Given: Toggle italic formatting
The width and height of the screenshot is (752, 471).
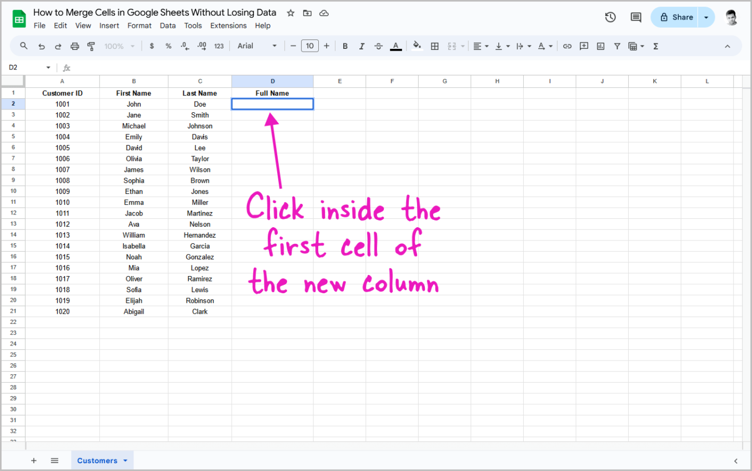Looking at the screenshot, I should click(362, 46).
